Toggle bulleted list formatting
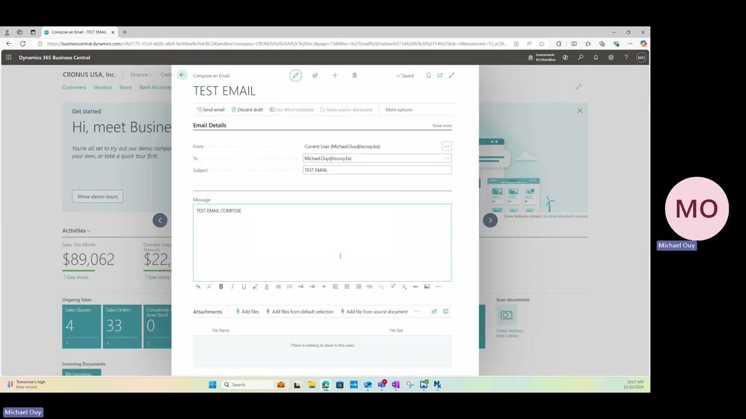This screenshot has height=419, width=746. coord(278,286)
